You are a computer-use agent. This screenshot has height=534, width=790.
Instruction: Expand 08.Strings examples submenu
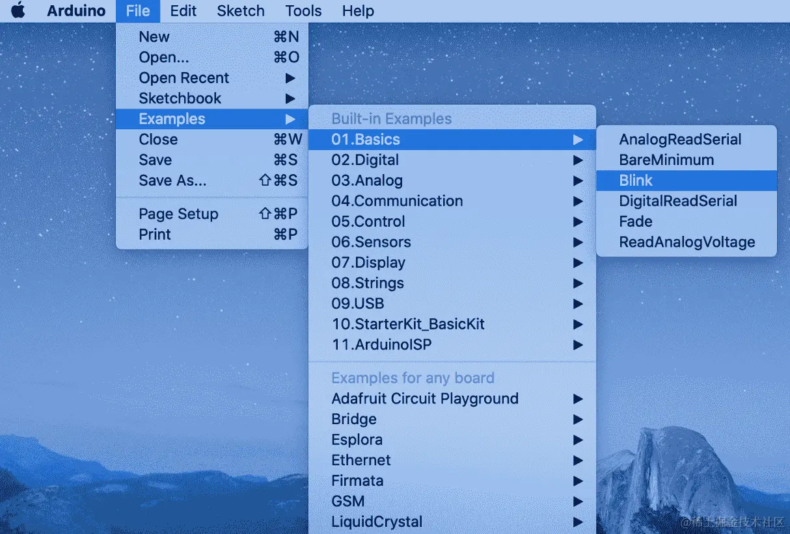[452, 283]
